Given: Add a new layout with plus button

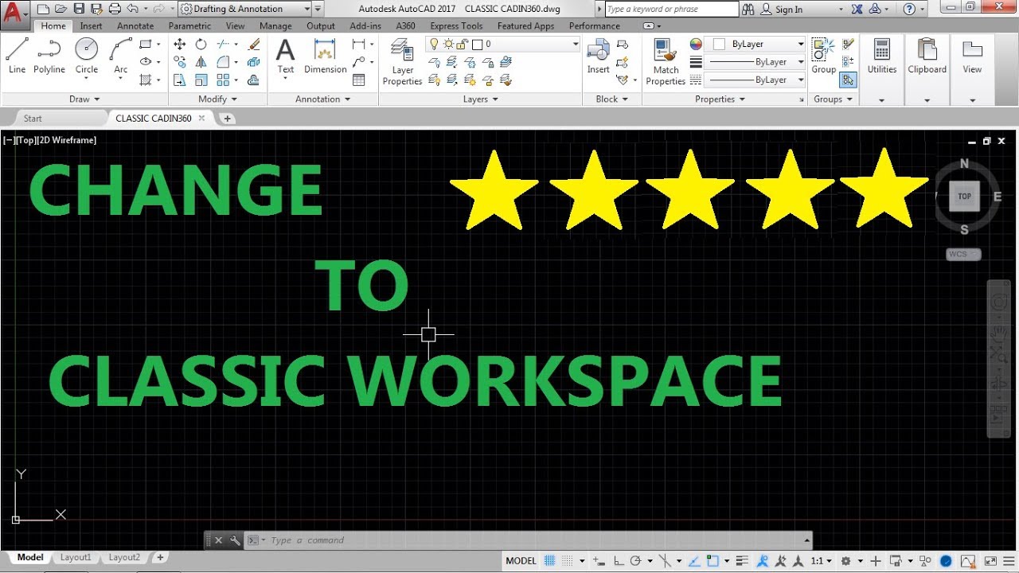Looking at the screenshot, I should [x=160, y=558].
